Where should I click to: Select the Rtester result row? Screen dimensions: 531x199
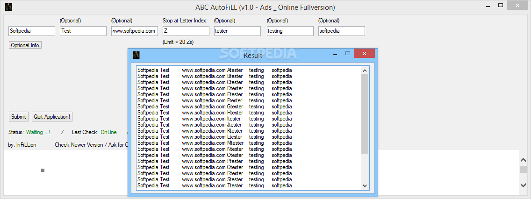215,173
